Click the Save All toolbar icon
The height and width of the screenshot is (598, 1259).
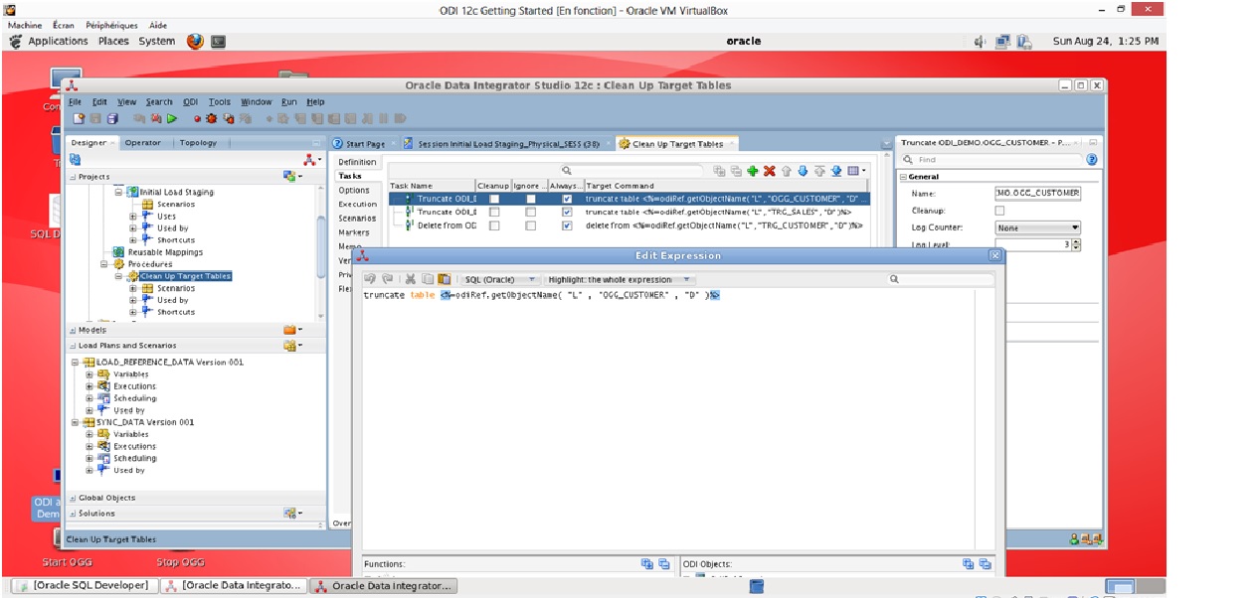pos(112,118)
